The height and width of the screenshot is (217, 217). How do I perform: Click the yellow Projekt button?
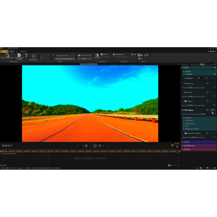pyautogui.click(x=4, y=52)
